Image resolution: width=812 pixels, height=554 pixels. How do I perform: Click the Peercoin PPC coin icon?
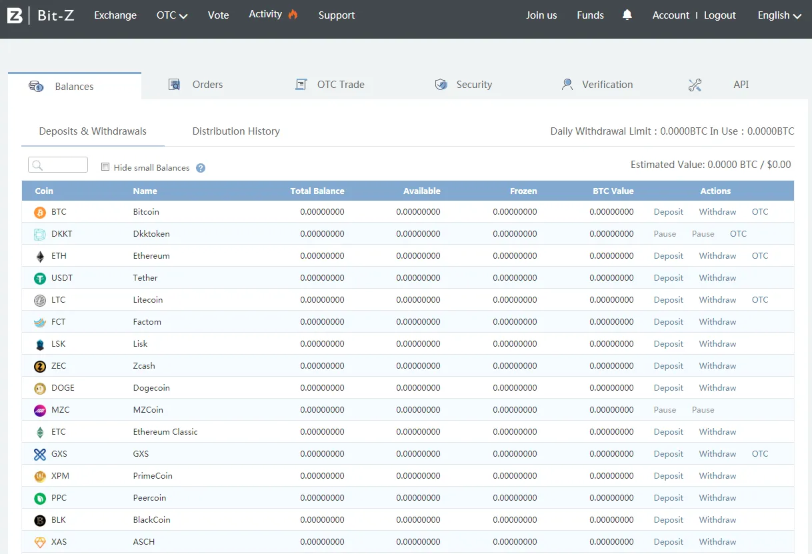[x=40, y=498]
